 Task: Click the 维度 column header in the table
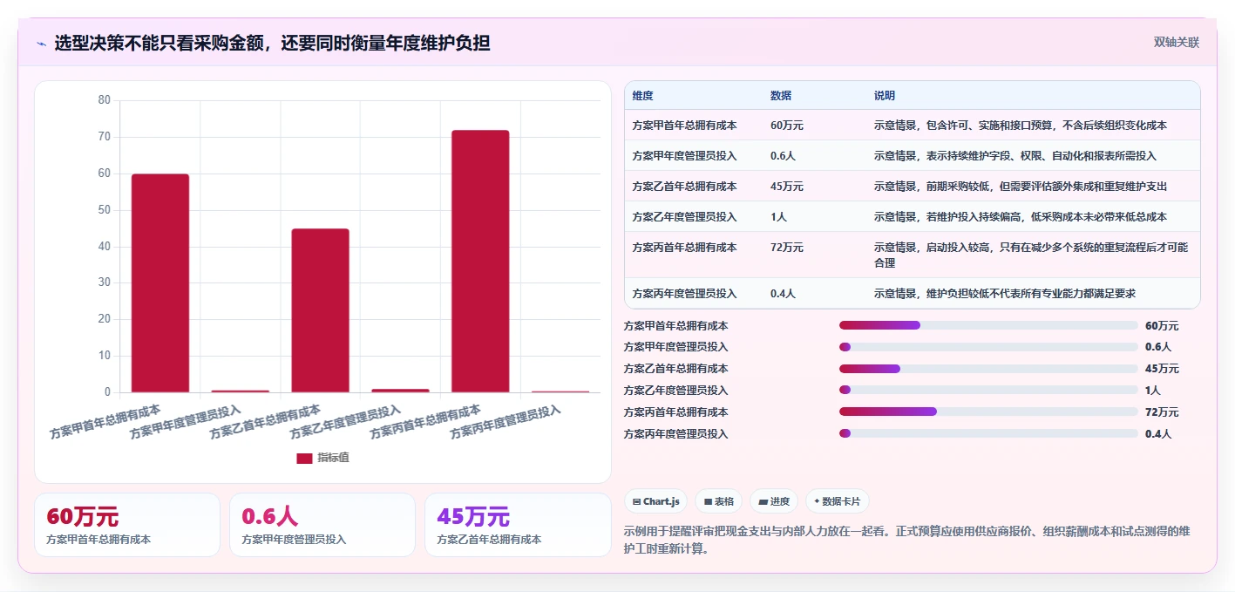click(643, 96)
